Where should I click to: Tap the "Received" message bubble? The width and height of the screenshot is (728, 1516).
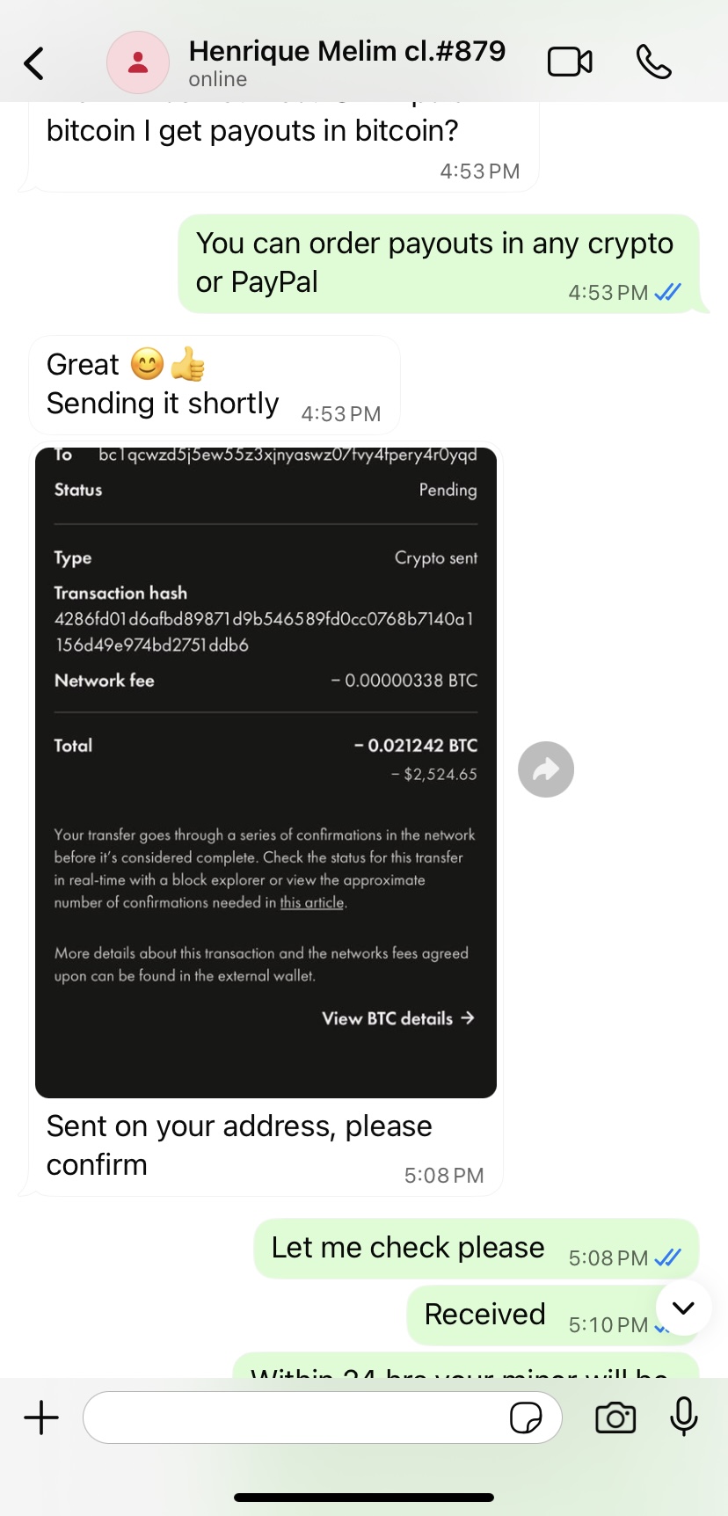click(484, 1315)
